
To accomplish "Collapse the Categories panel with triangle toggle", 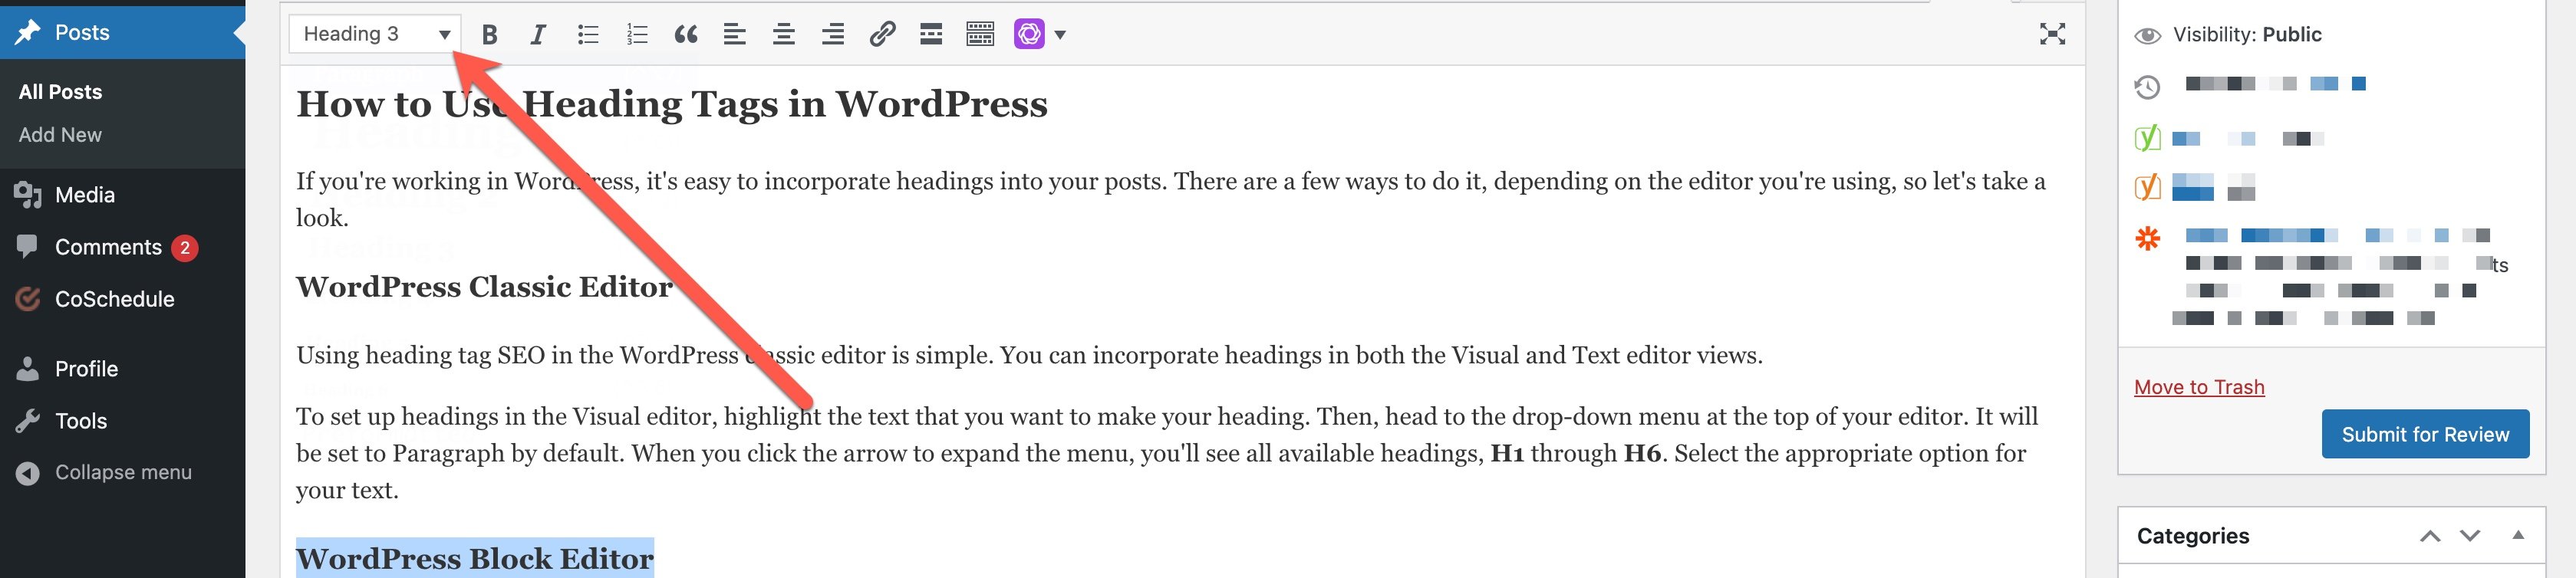I will [x=2518, y=535].
